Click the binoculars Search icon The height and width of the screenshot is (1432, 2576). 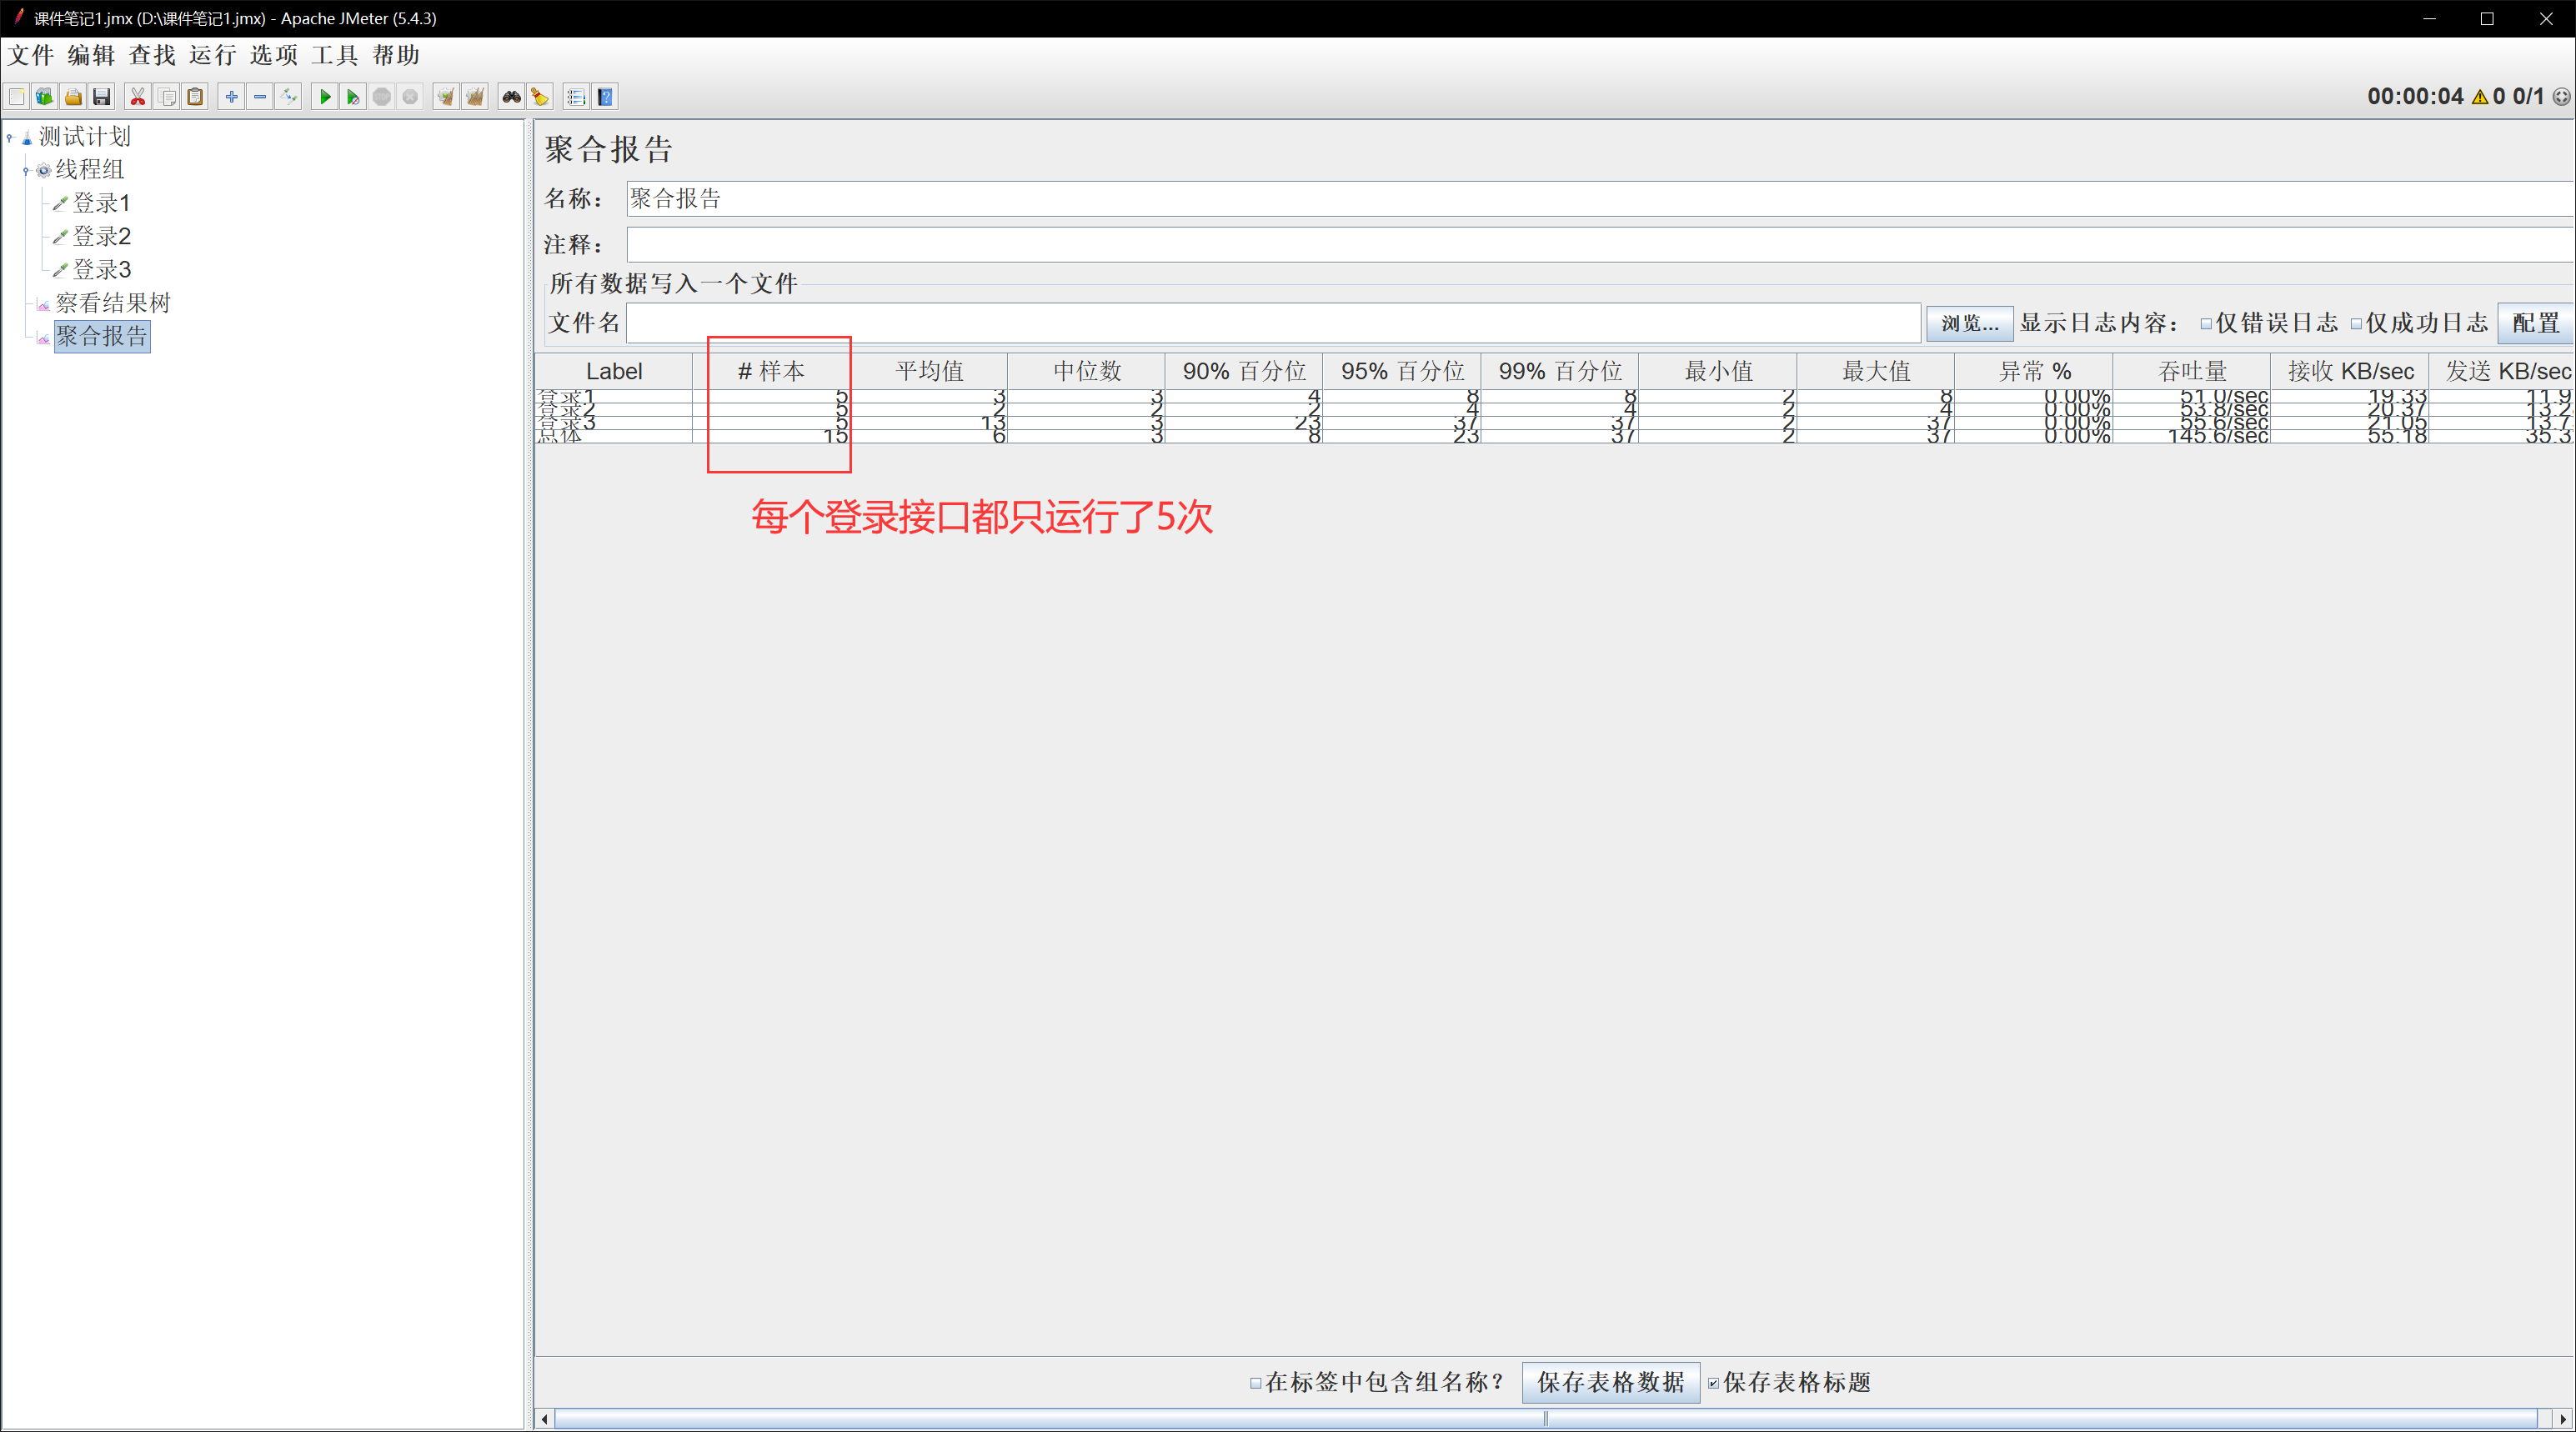(511, 97)
